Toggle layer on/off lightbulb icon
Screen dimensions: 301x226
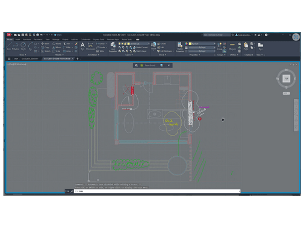[119, 43]
